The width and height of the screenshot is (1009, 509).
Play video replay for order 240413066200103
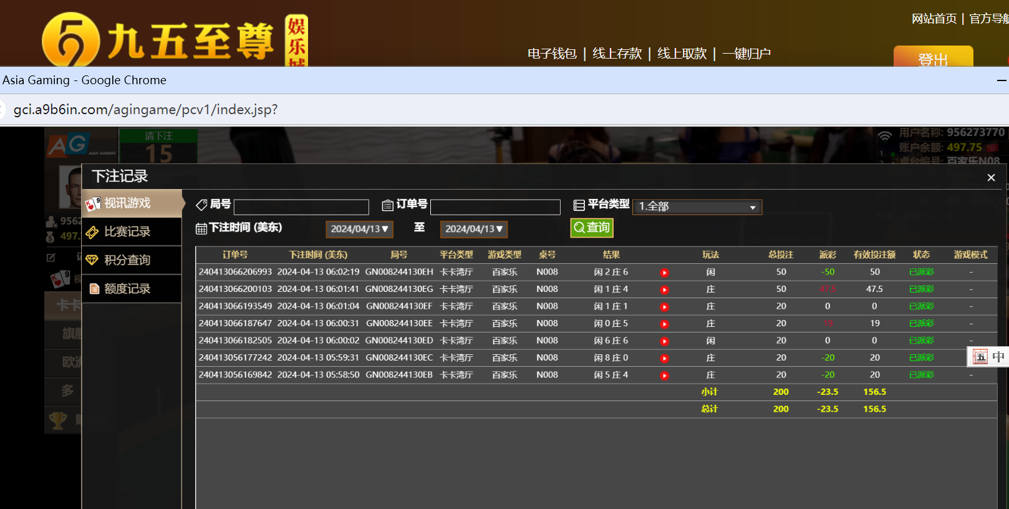click(x=665, y=290)
